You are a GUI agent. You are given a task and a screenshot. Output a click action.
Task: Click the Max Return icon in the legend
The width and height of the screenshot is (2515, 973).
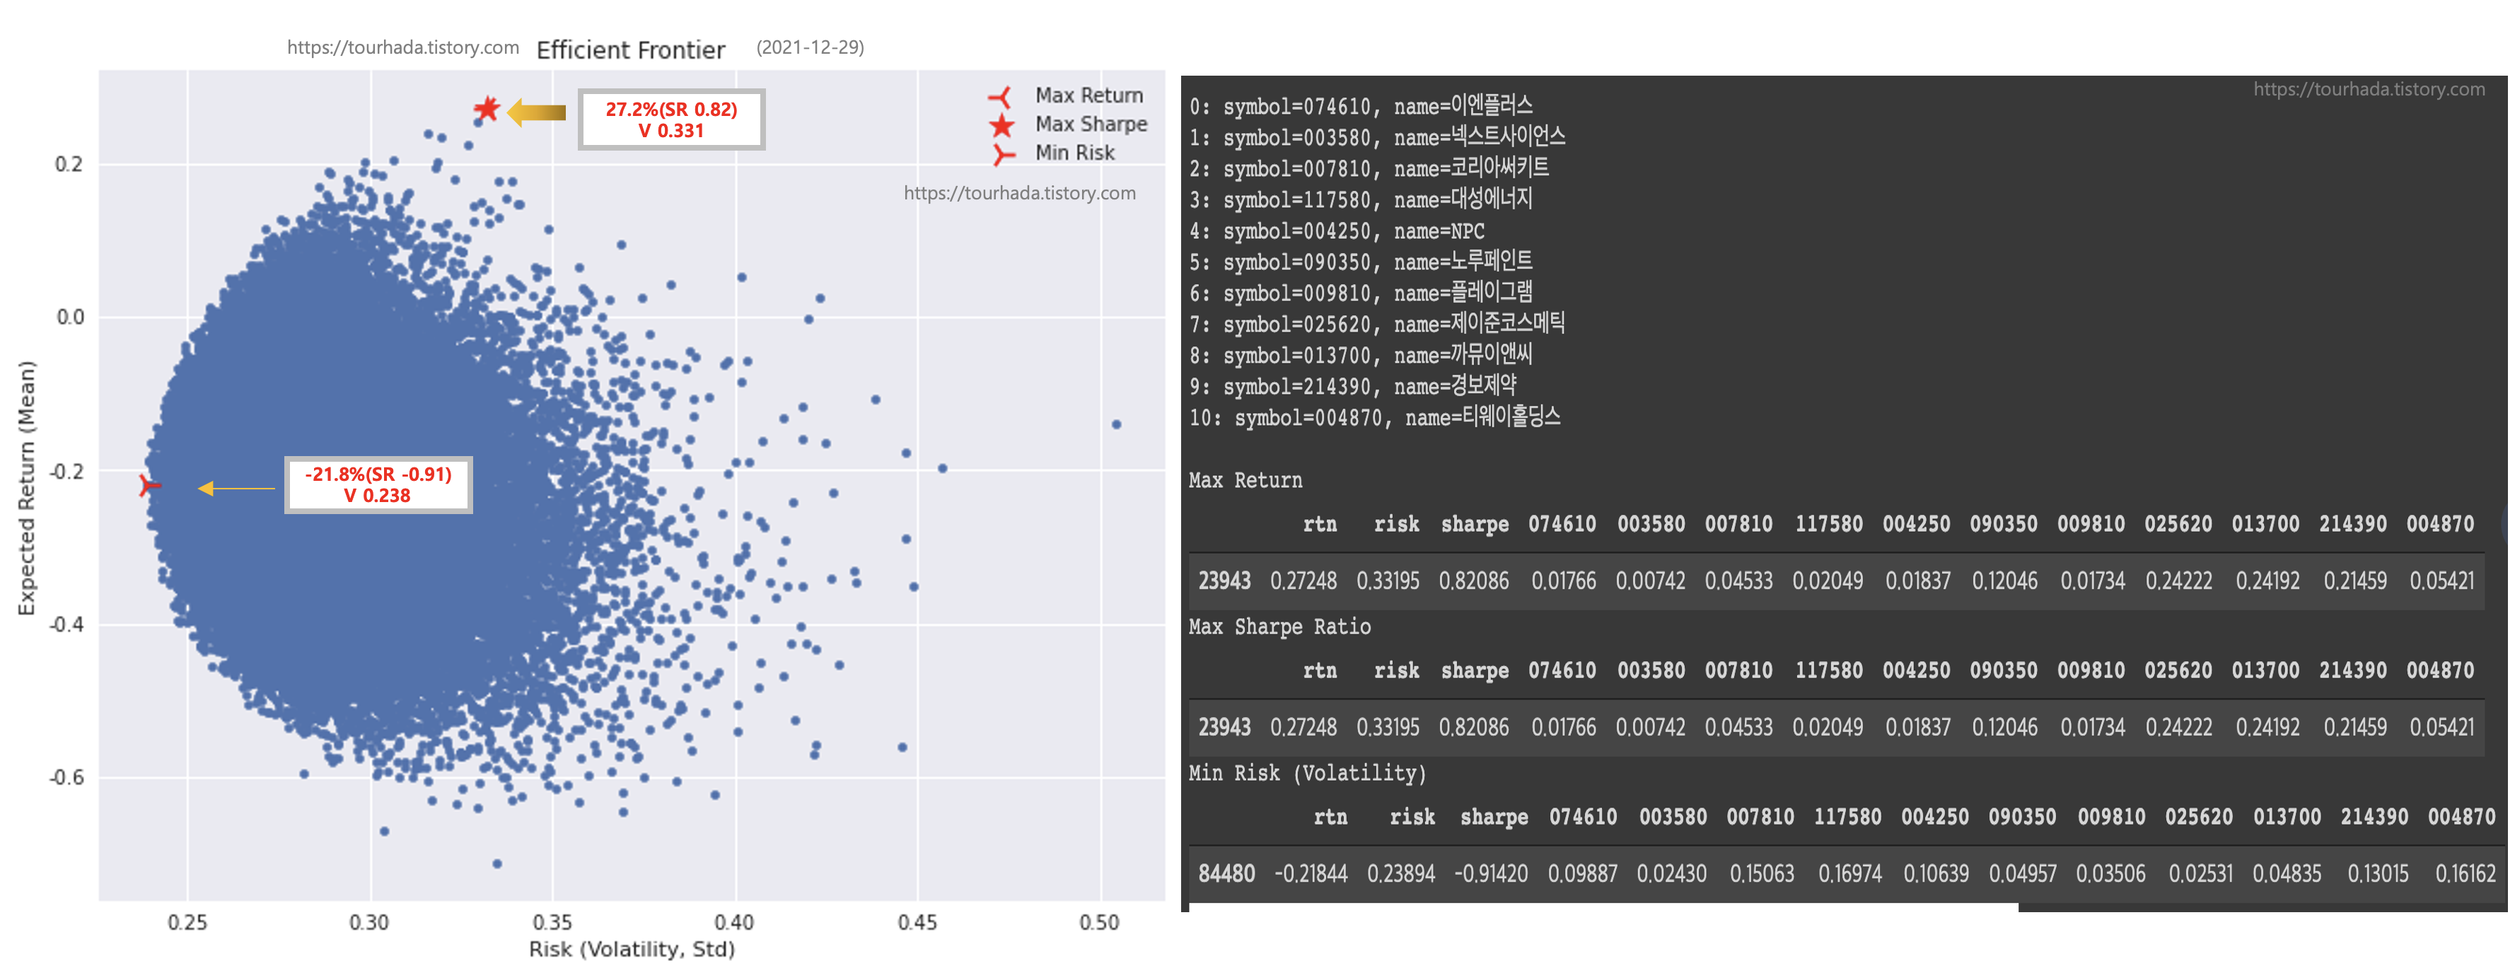pos(1001,97)
